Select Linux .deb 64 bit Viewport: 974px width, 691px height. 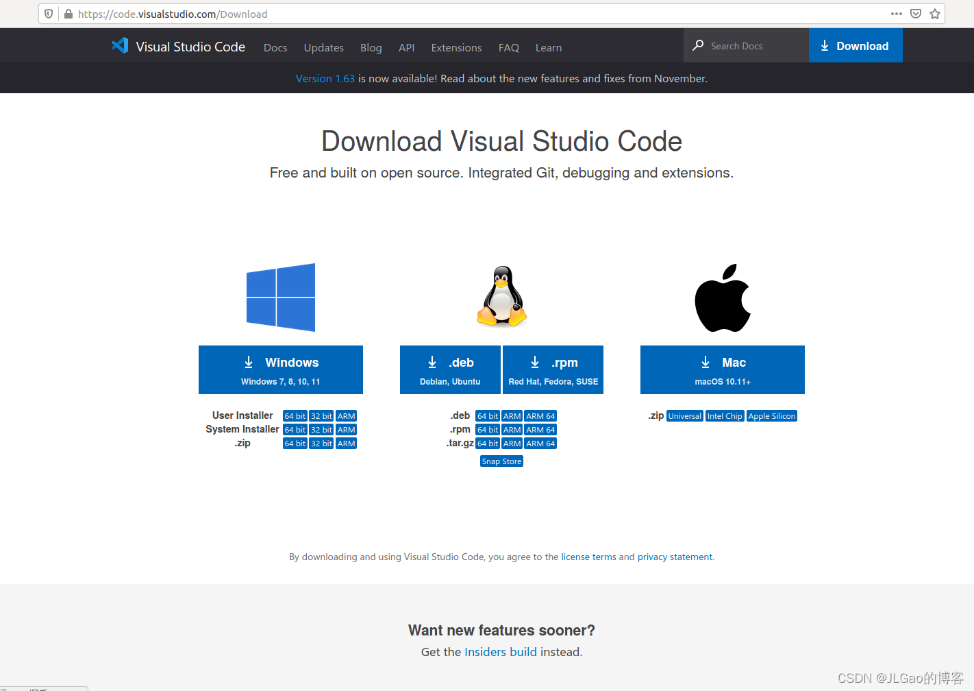488,416
